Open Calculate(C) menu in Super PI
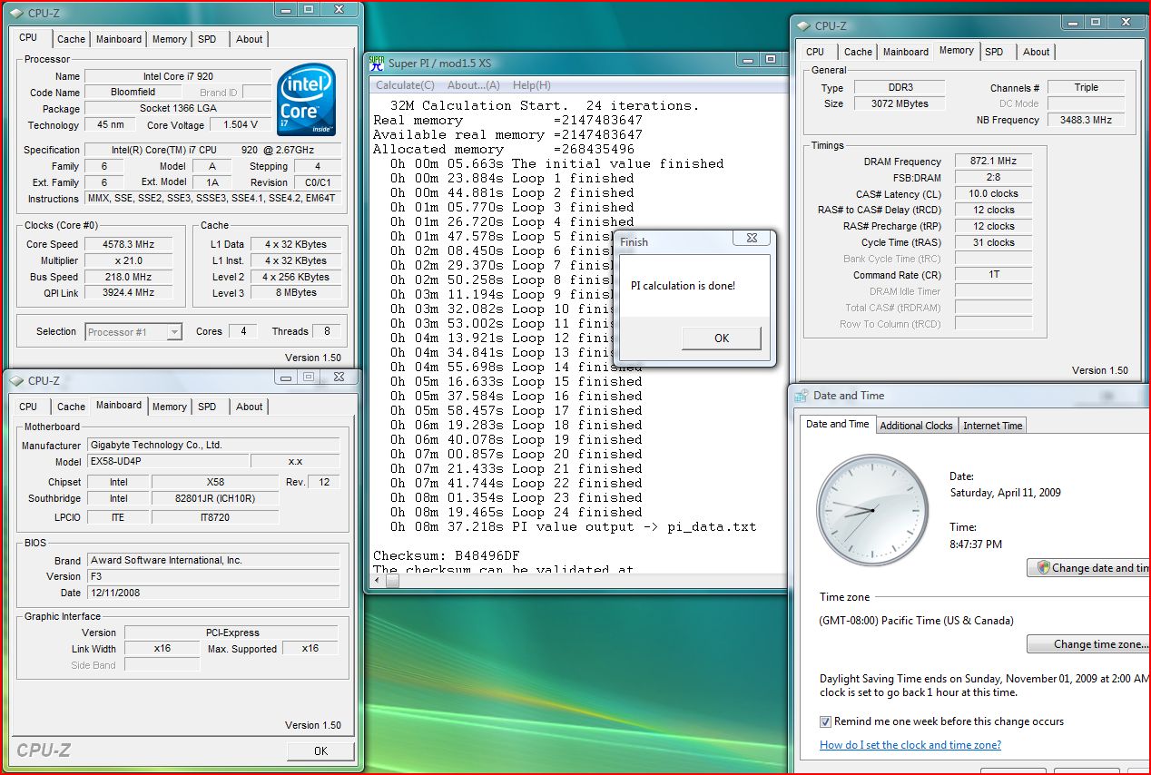This screenshot has height=775, width=1151. pyautogui.click(x=405, y=85)
